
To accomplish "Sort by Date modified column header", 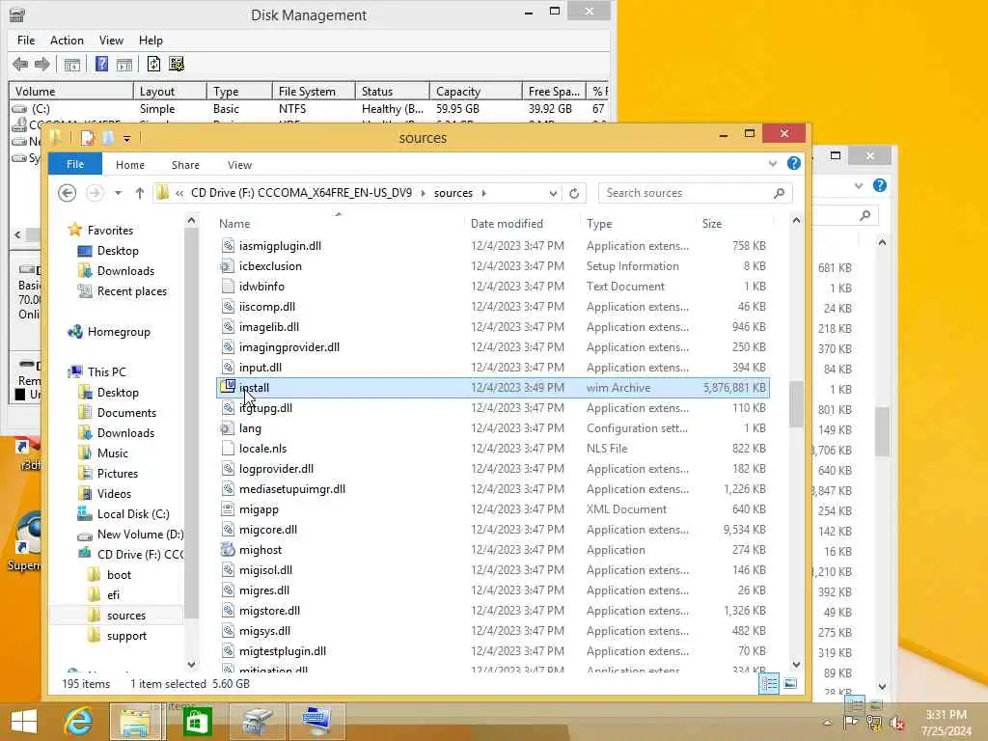I will point(507,224).
